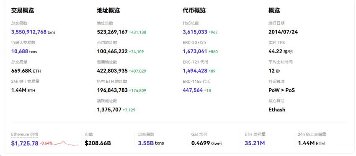
Task: Click the Gas price 0.4699 Gwei
Action: coord(206,143)
